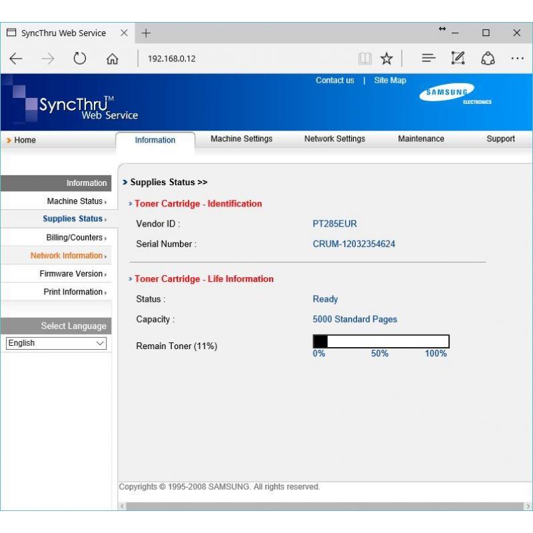Click the Information sidebar header
Image resolution: width=533 pixels, height=533 pixels.
pyautogui.click(x=56, y=183)
